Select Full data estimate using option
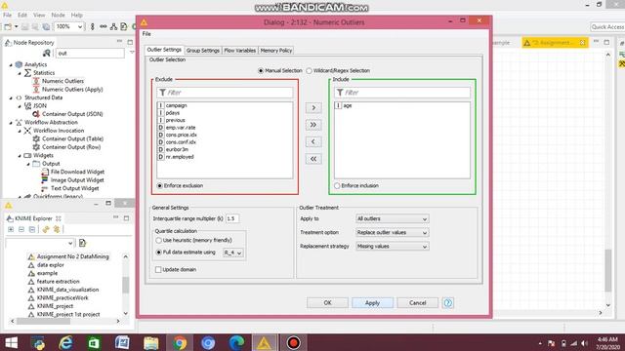Image resolution: width=625 pixels, height=351 pixels. tap(158, 253)
